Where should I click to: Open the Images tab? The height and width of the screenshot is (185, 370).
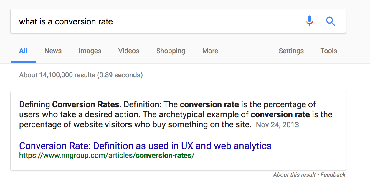[x=90, y=51]
